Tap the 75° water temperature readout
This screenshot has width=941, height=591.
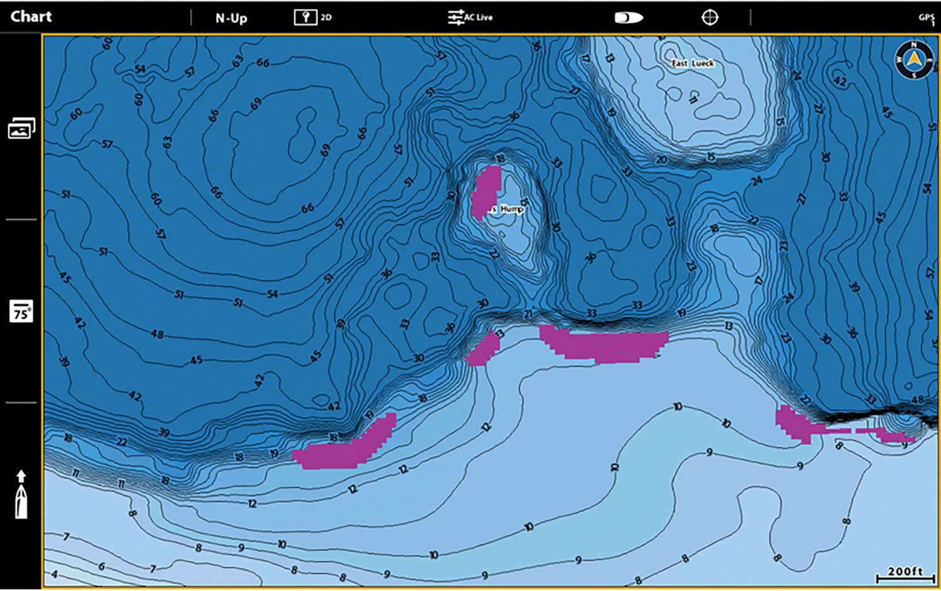pyautogui.click(x=21, y=312)
